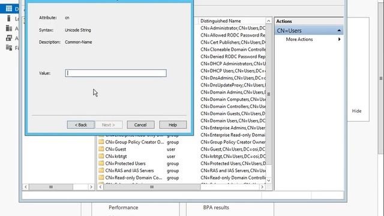Click CN=Guest,CN=Users distinguished name
The height and width of the screenshot is (216, 384).
pyautogui.click(x=233, y=149)
